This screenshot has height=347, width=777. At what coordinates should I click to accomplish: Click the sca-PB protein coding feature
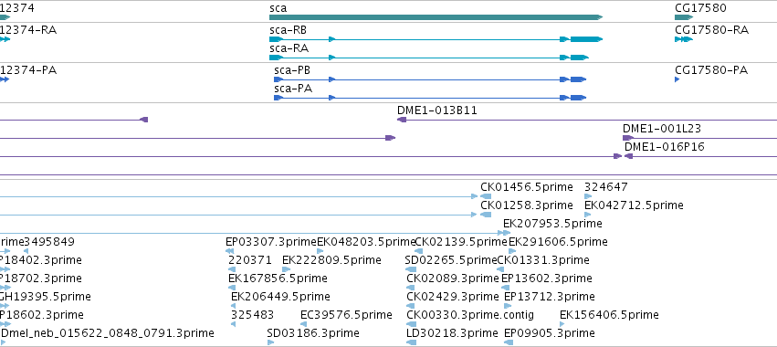click(x=430, y=79)
